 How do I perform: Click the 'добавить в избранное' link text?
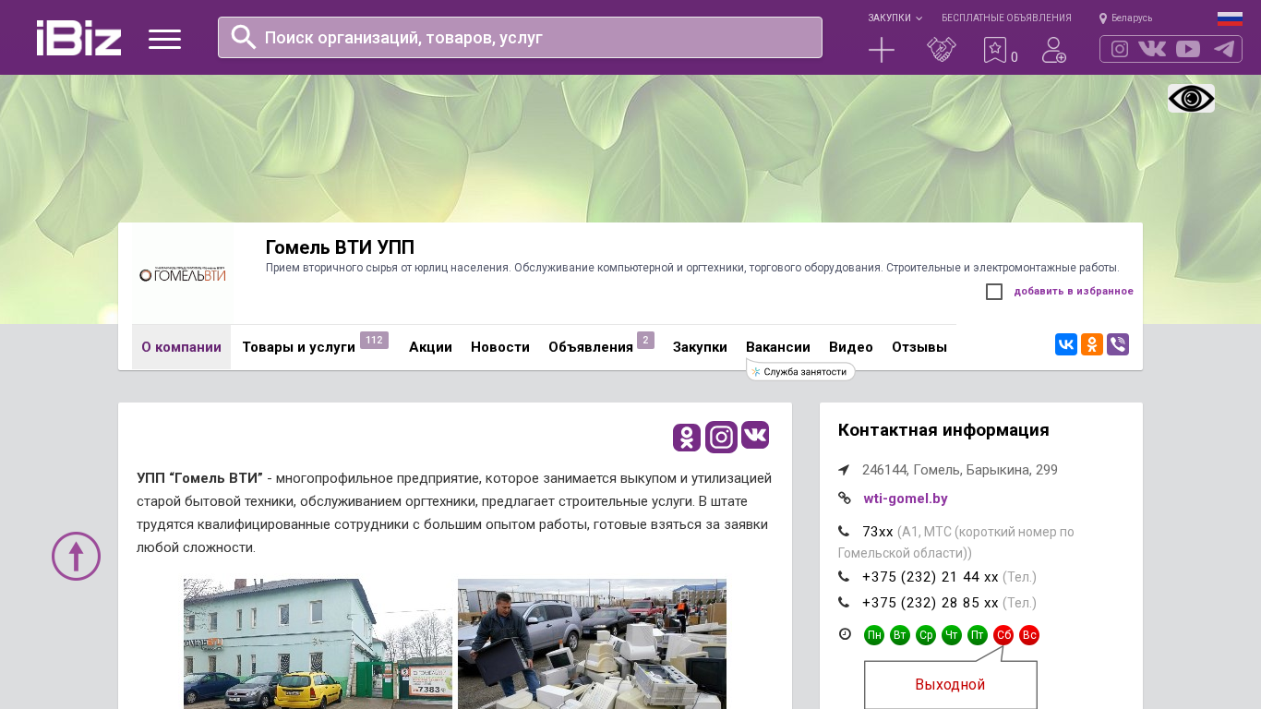[1074, 292]
